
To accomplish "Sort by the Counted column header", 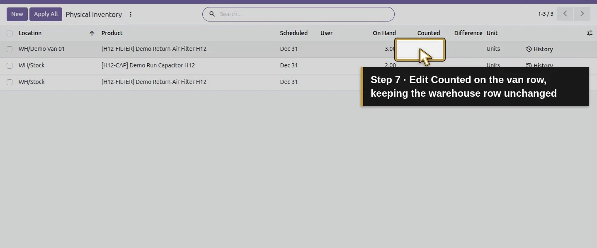I will click(429, 33).
